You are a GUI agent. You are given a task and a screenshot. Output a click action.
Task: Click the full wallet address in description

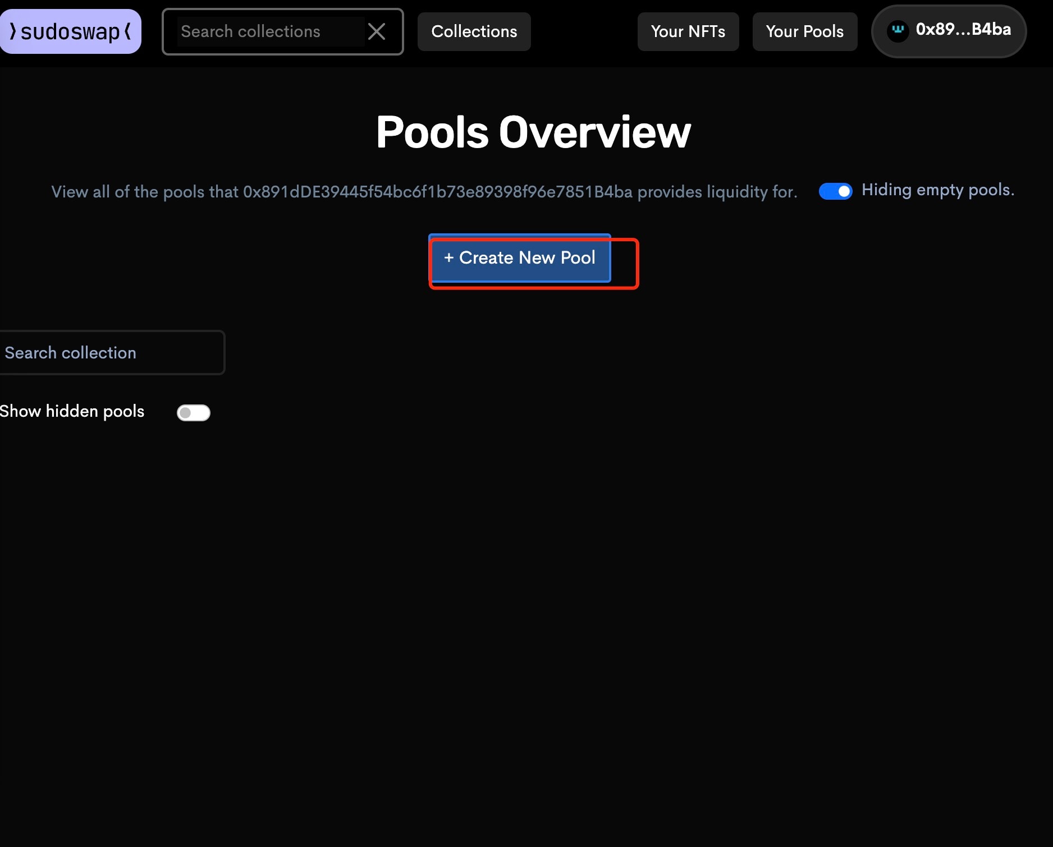[x=437, y=192]
